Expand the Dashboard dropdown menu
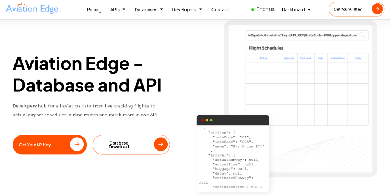 click(x=296, y=9)
